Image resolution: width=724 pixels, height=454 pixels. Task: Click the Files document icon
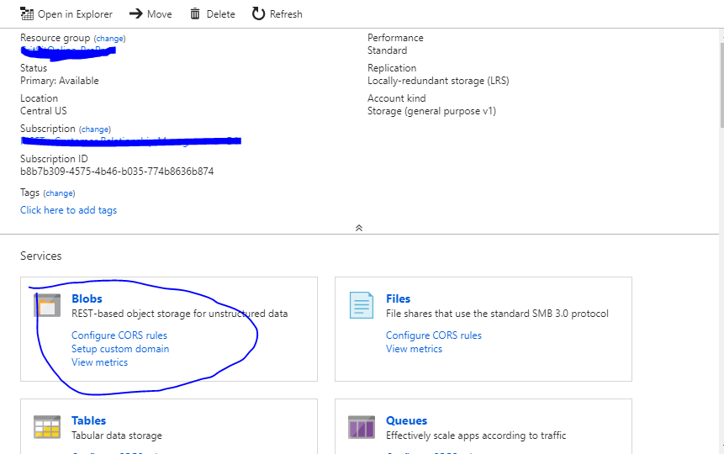coord(362,305)
